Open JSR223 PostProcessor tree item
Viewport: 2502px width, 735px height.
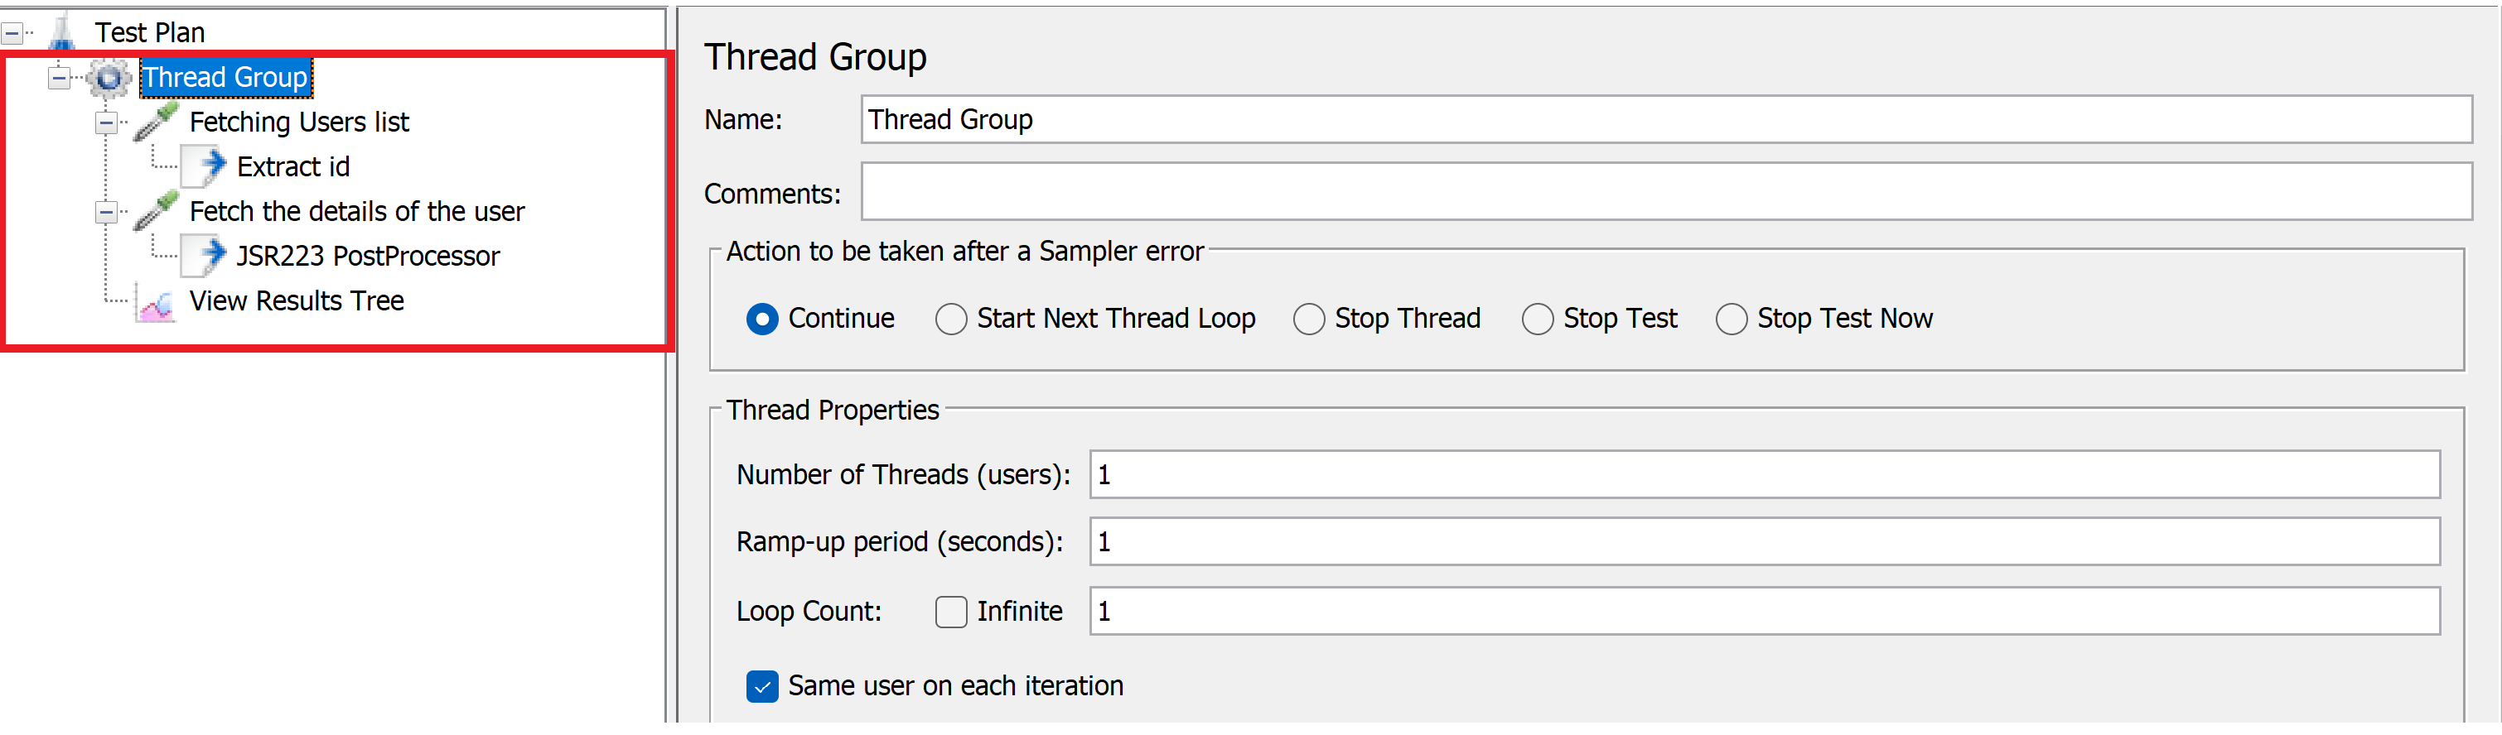point(367,257)
